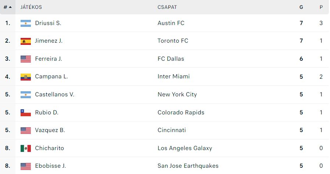Select the Campana L. Inter Miami row
This screenshot has width=330, height=174.
point(165,77)
